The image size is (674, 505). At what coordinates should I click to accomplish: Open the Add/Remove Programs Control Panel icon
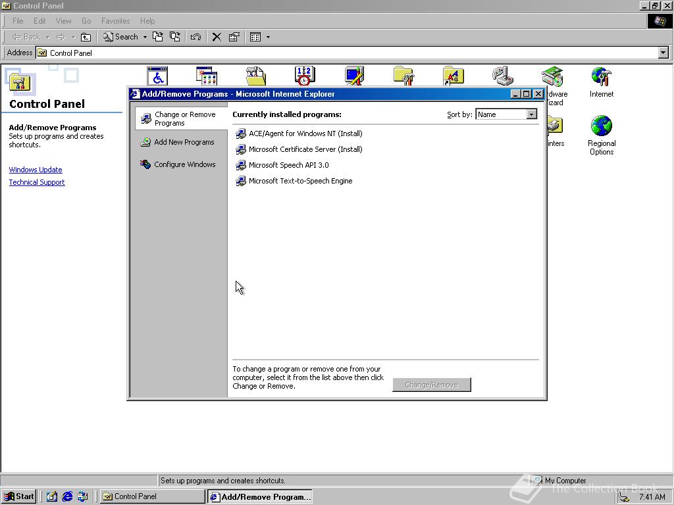point(207,76)
